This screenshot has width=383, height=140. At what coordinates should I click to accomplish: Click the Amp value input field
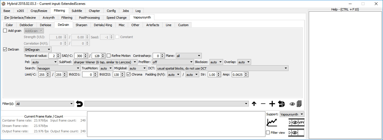(238, 74)
